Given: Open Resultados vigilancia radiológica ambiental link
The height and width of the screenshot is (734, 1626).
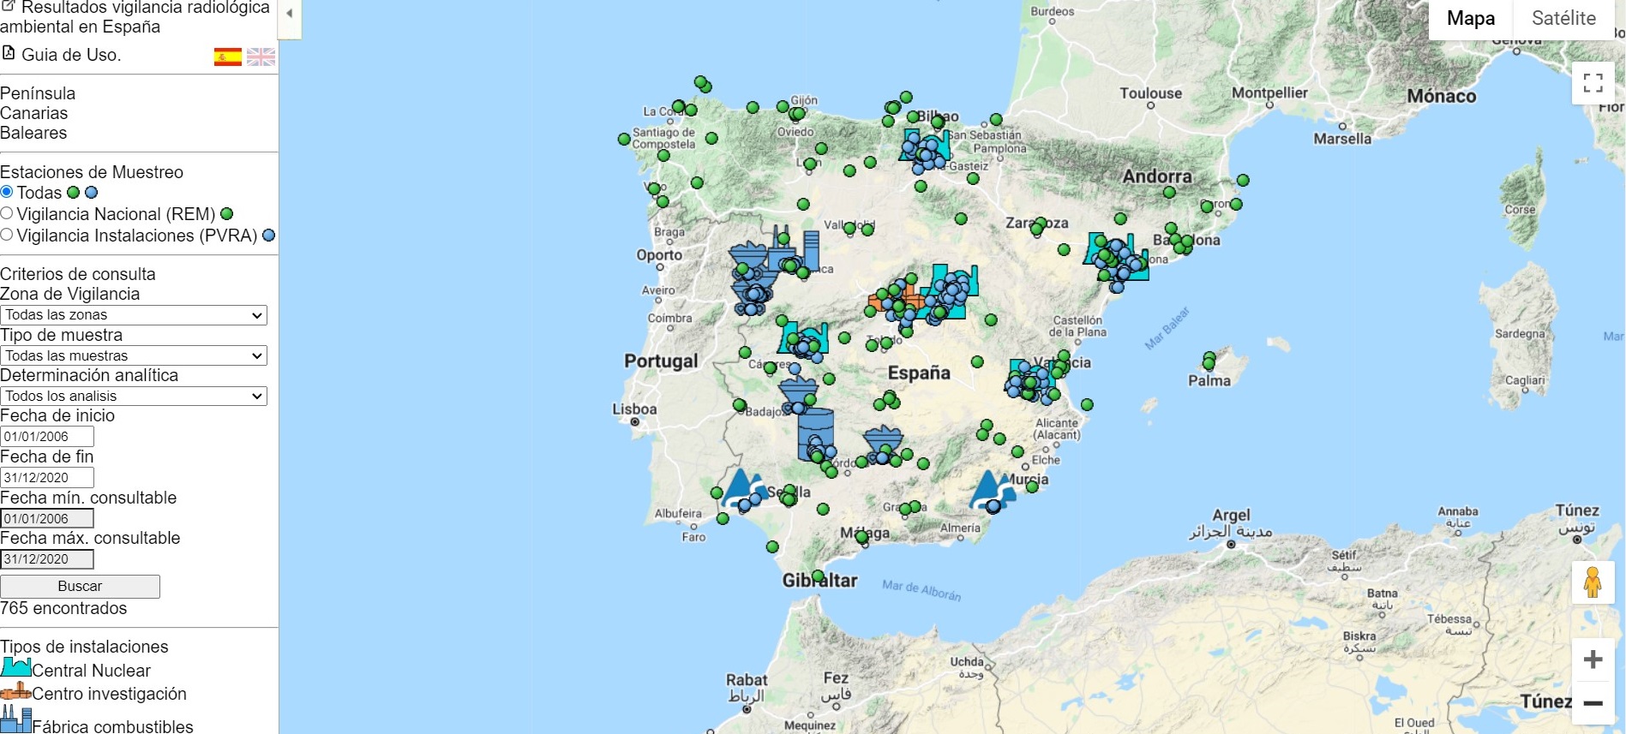Looking at the screenshot, I should click(135, 16).
